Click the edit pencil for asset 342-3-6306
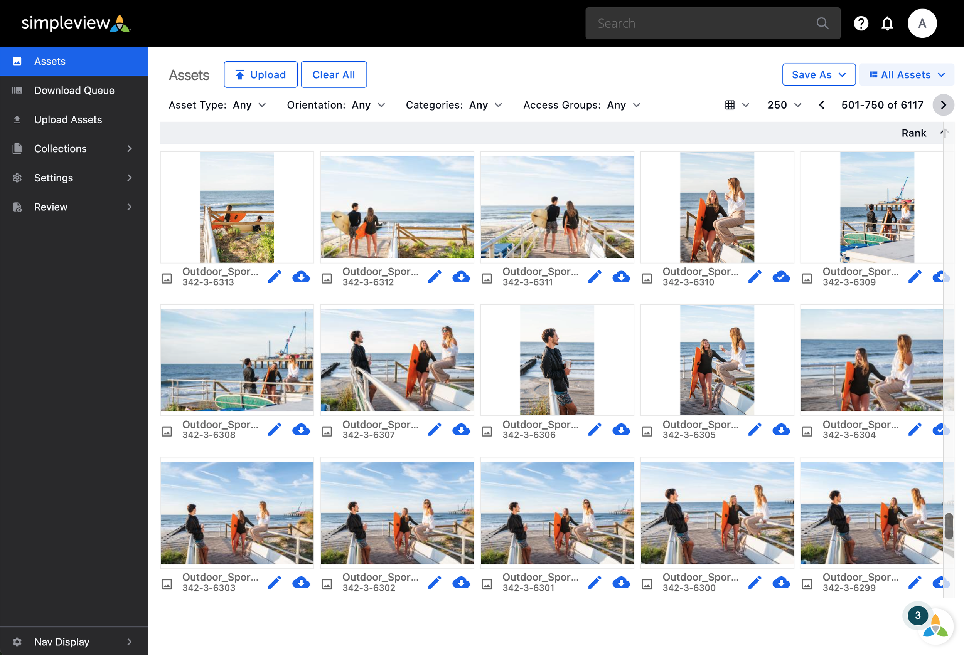 click(x=595, y=430)
